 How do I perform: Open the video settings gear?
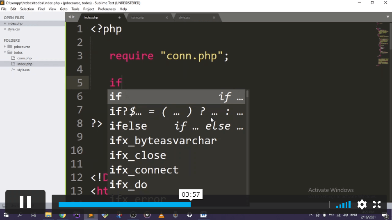click(x=362, y=204)
